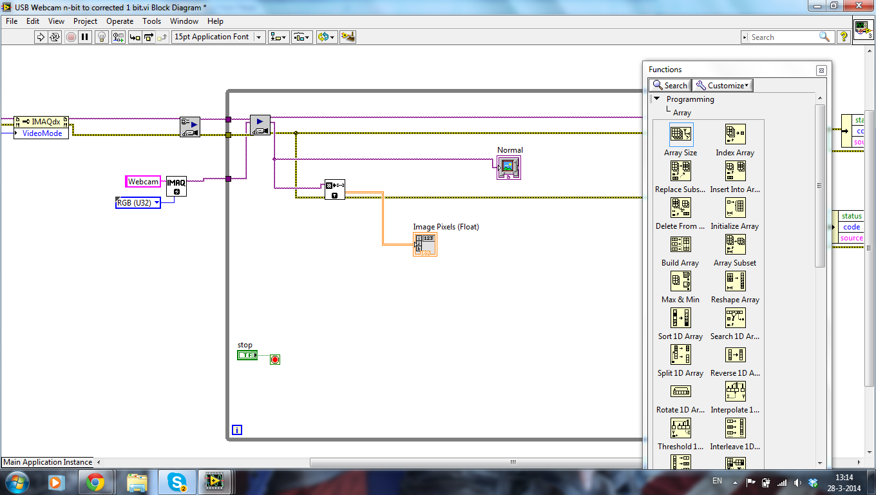Click the Normal image display terminal
This screenshot has height=495, width=876.
coord(509,168)
